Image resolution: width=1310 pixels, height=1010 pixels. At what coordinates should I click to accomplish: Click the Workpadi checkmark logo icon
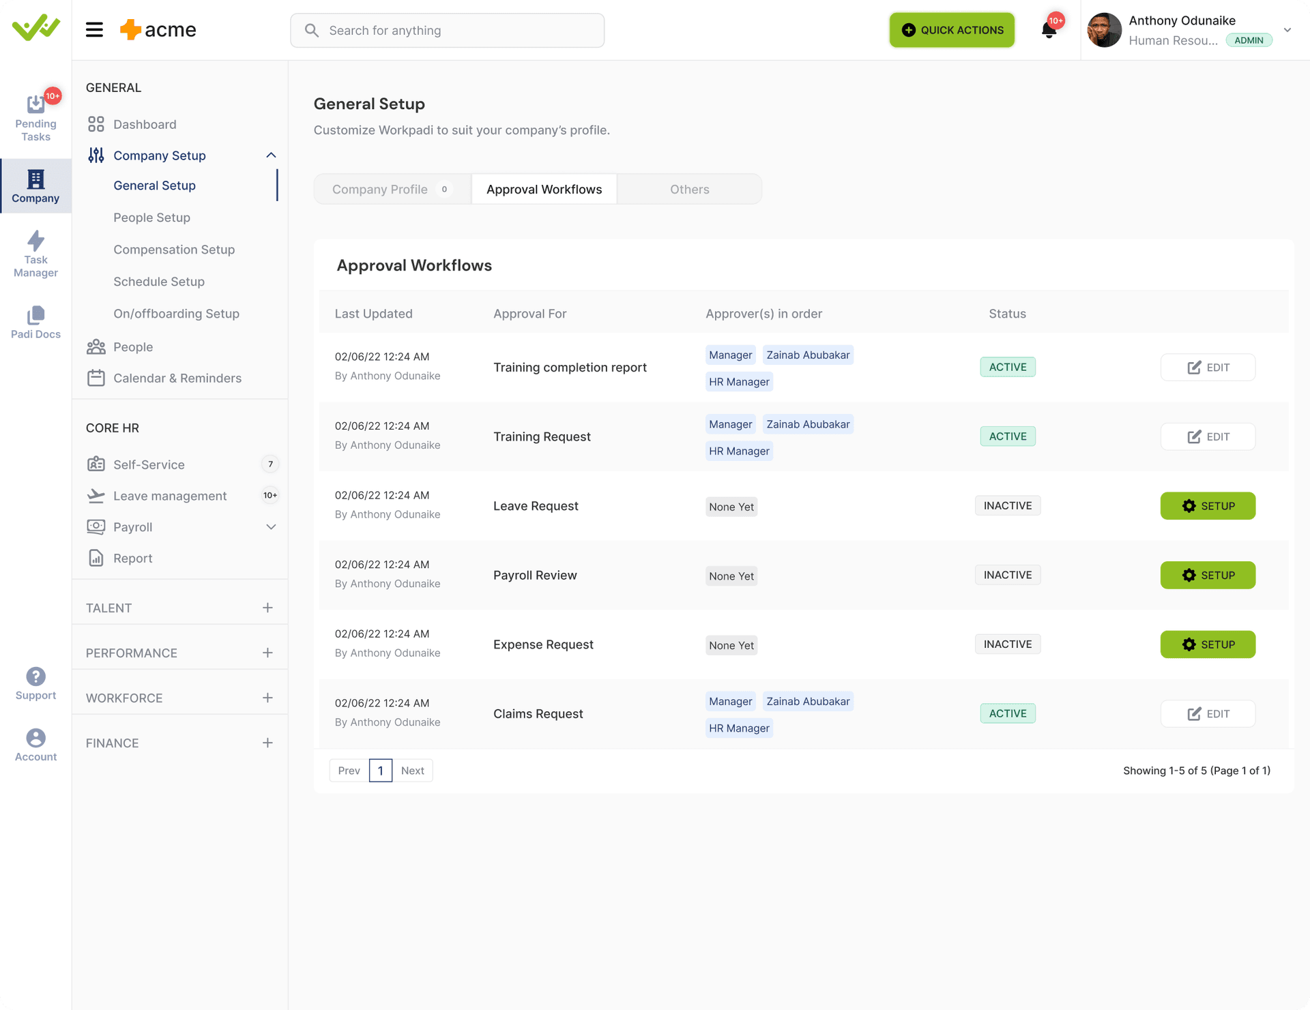point(36,30)
